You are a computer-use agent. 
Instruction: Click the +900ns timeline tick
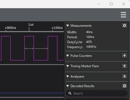pos(10,28)
